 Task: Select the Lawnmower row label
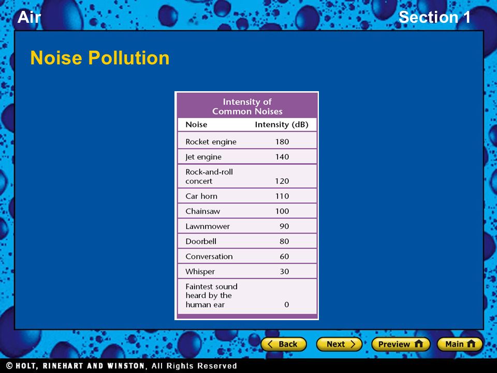click(x=208, y=226)
